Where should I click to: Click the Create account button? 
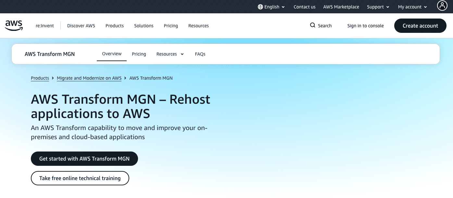420,26
